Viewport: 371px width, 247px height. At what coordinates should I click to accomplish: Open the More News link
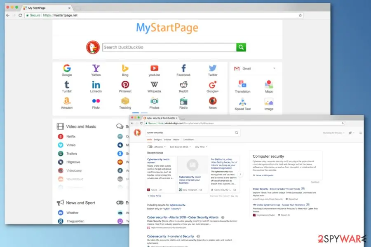[x=155, y=196]
